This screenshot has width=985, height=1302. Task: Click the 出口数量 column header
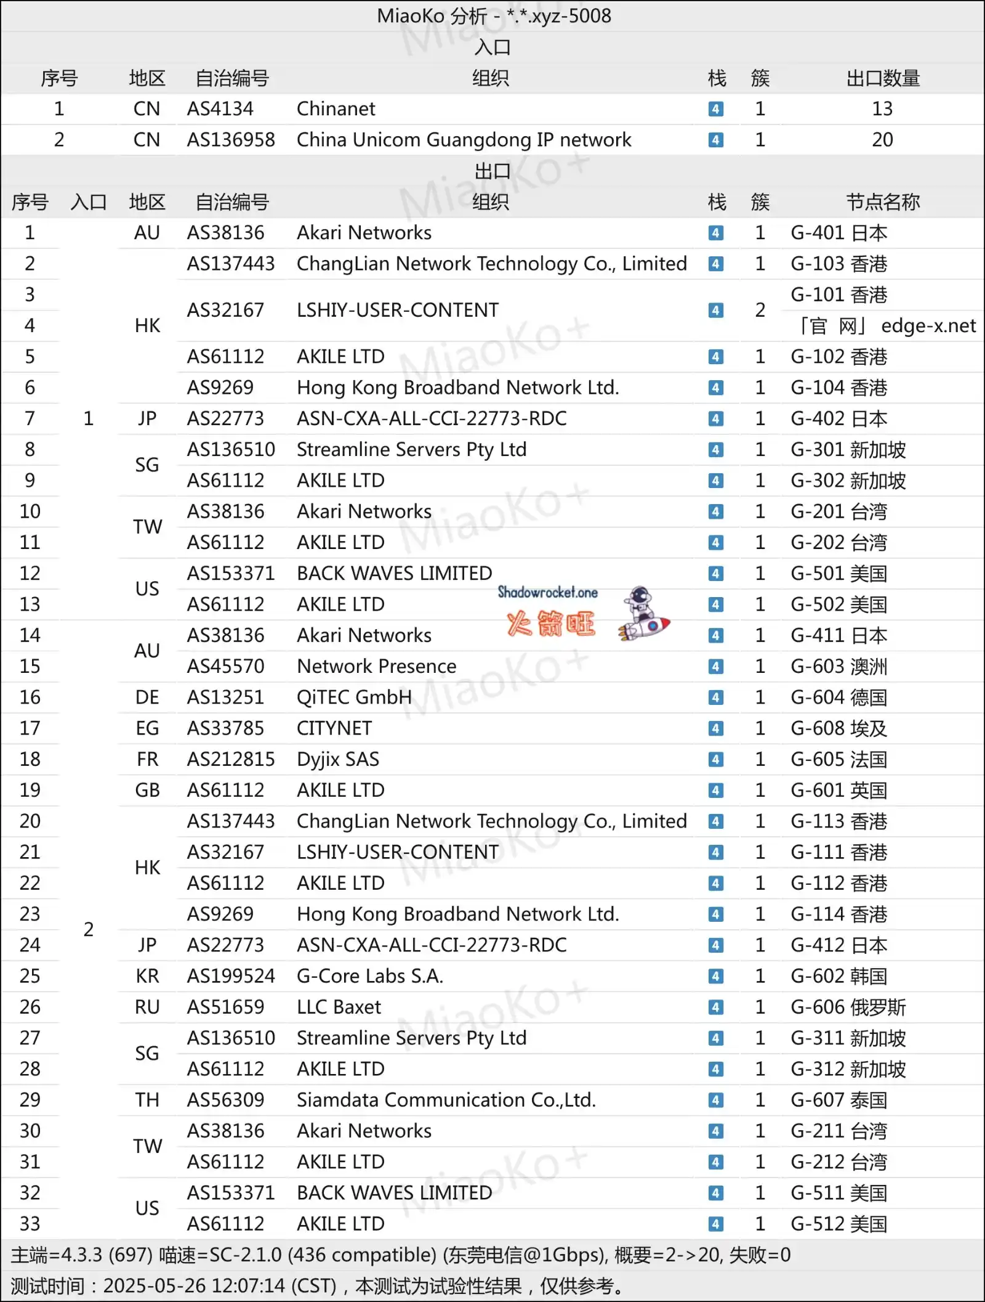coord(883,78)
